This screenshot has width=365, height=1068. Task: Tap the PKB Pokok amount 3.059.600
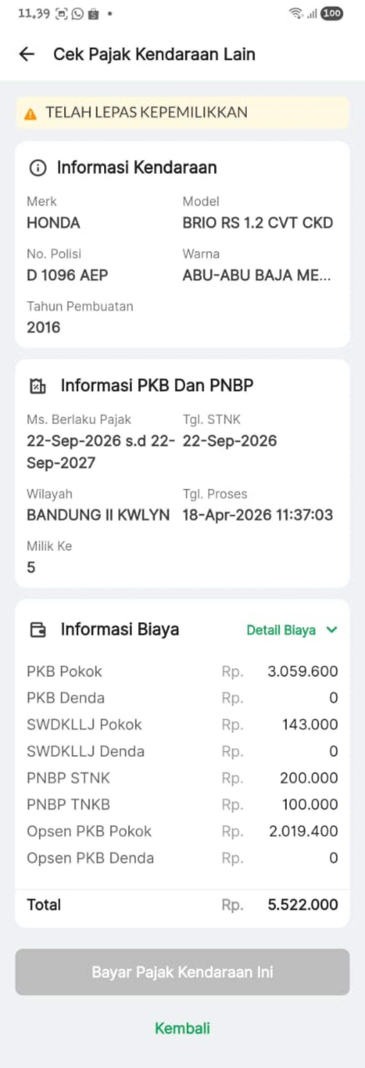[x=303, y=671]
